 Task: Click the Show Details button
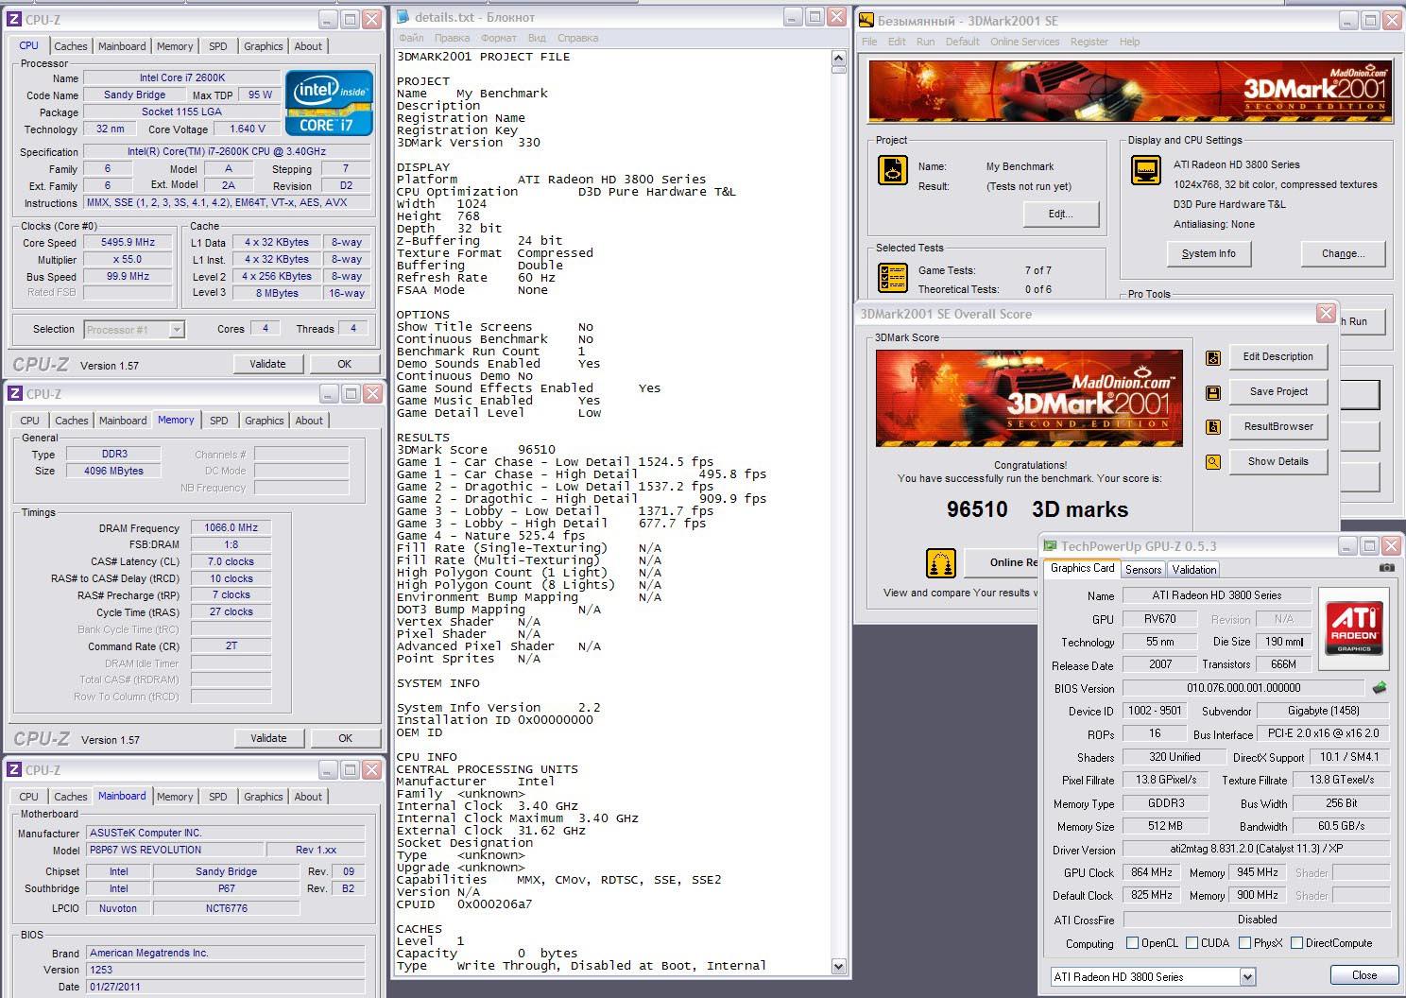pos(1278,461)
